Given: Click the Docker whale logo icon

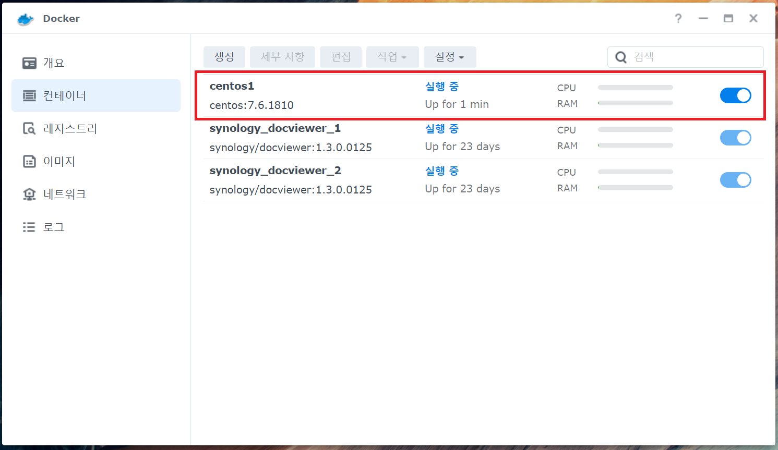Looking at the screenshot, I should (x=25, y=19).
